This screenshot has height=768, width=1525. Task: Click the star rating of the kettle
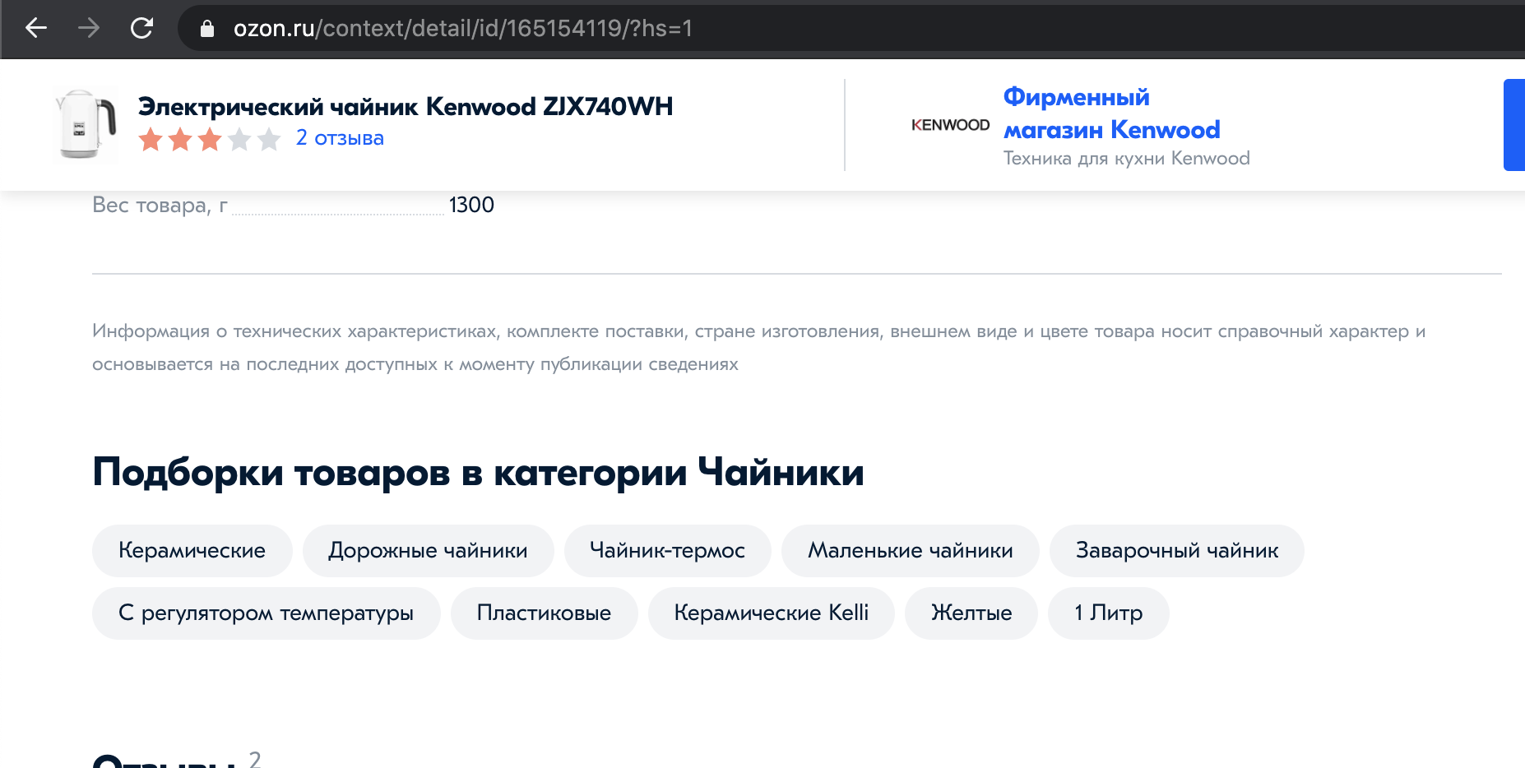[x=210, y=139]
